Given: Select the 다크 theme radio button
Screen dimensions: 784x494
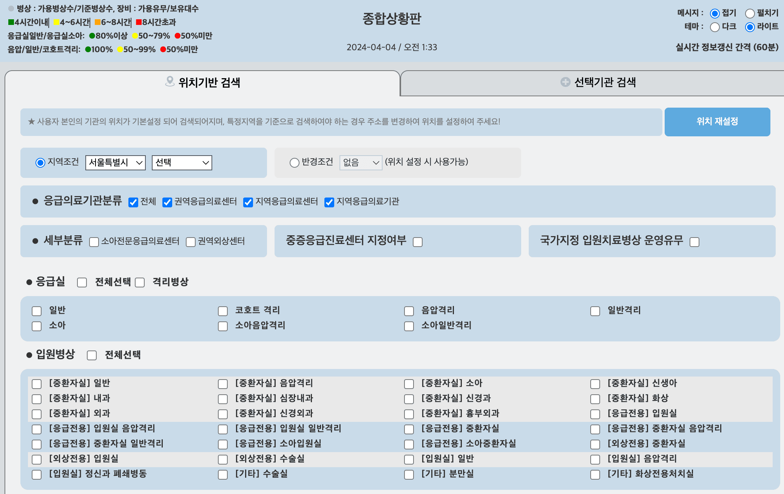Looking at the screenshot, I should click(715, 27).
